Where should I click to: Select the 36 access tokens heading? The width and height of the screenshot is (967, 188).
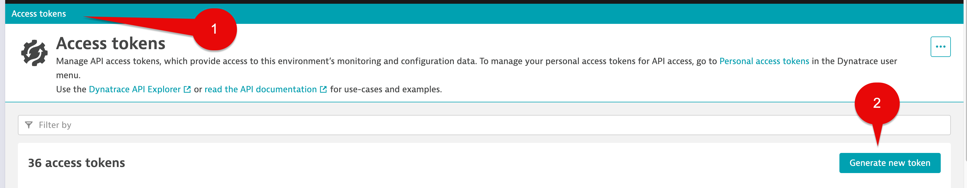[76, 163]
